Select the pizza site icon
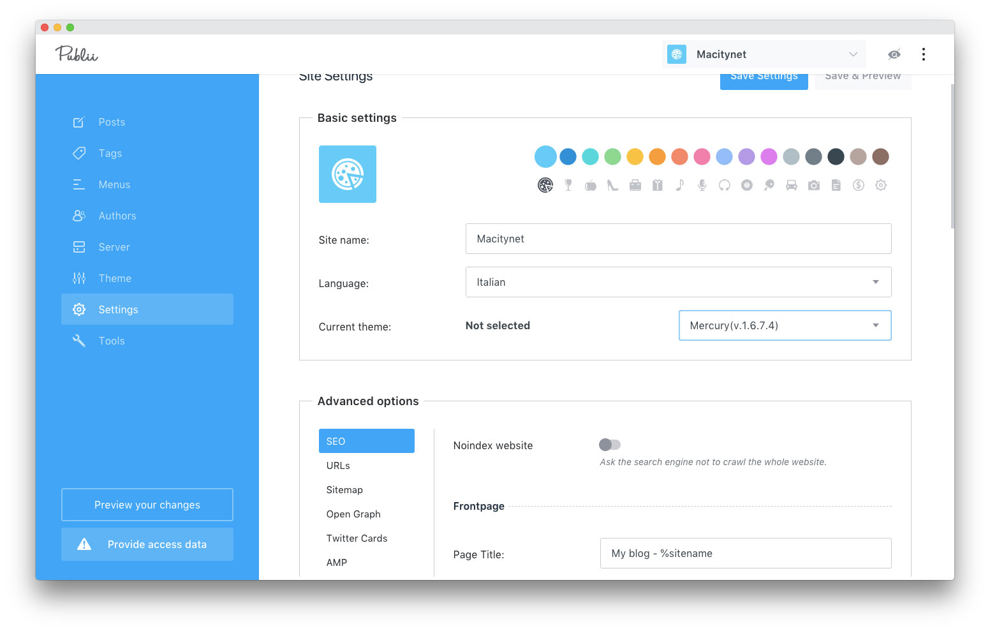Image resolution: width=990 pixels, height=631 pixels. [545, 185]
